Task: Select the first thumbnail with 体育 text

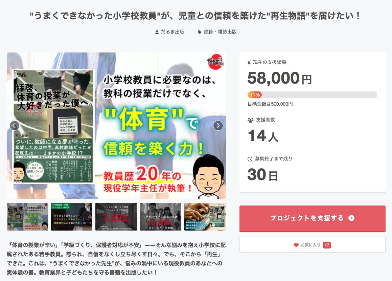Action: (27, 217)
